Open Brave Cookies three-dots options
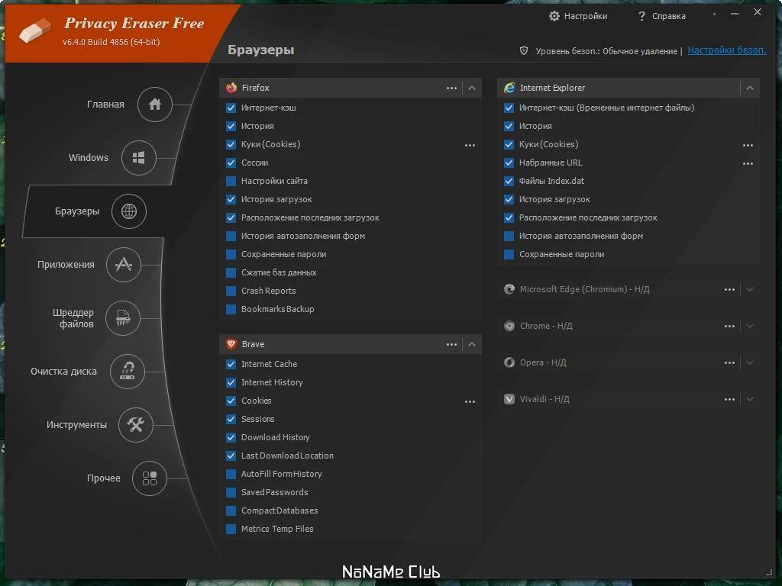782x586 pixels. tap(470, 401)
